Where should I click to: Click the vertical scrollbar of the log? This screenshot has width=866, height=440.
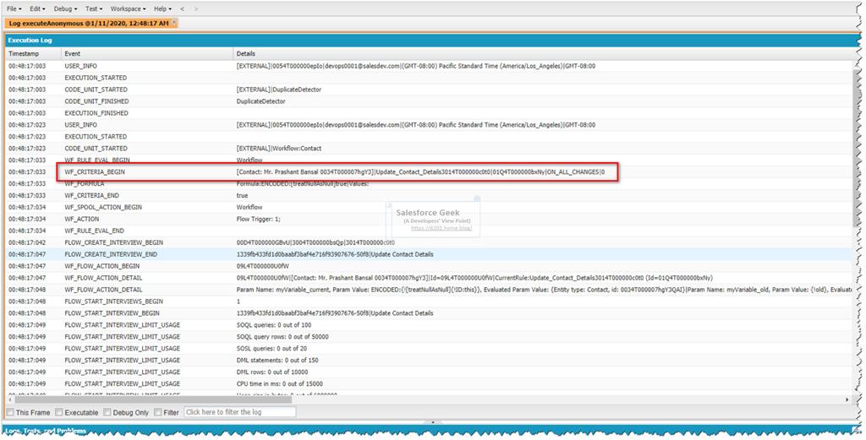[x=856, y=149]
